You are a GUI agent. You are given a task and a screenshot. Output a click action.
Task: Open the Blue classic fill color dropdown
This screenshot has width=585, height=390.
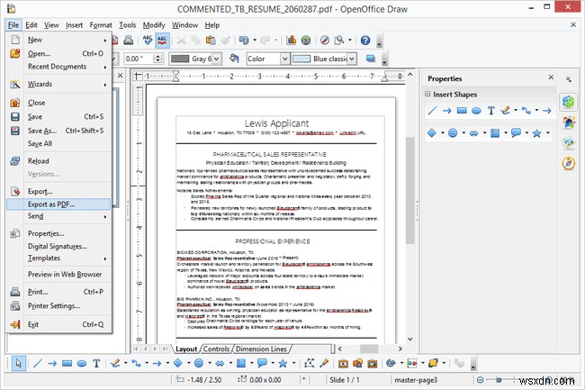point(352,59)
